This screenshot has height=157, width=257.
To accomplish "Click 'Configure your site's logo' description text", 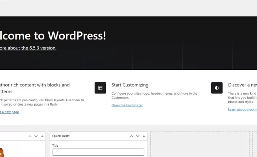I will pos(155,96).
